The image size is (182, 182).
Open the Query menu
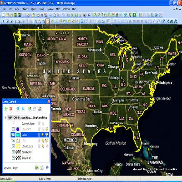point(34,9)
